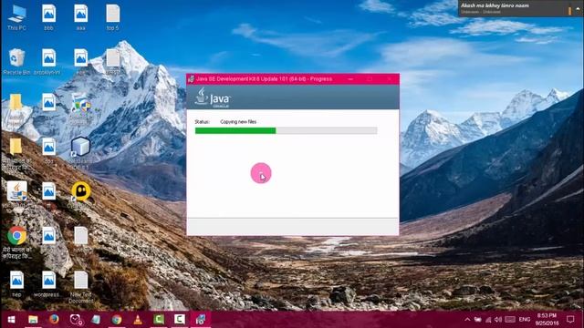This screenshot has height=328, width=584.
Task: Open the Recycle Bin
Action: coord(16,61)
